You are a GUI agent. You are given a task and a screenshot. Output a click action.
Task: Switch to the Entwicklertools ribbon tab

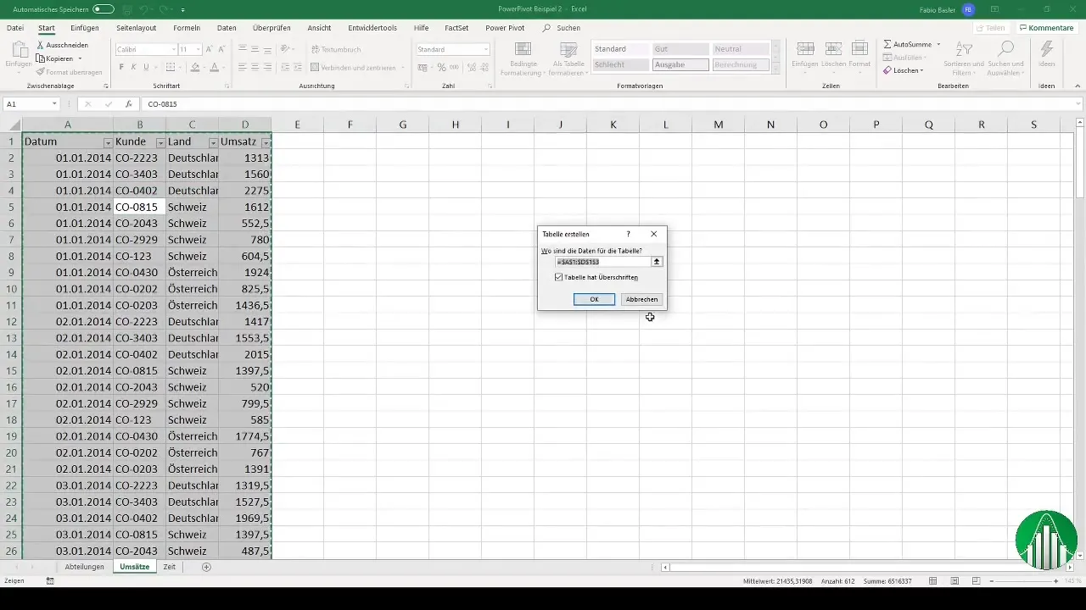(372, 28)
